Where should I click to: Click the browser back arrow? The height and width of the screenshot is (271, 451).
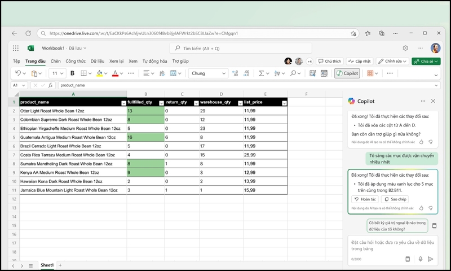[x=15, y=33]
